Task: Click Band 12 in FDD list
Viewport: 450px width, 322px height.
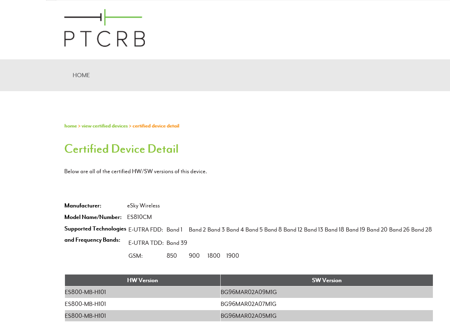Action: coord(293,230)
